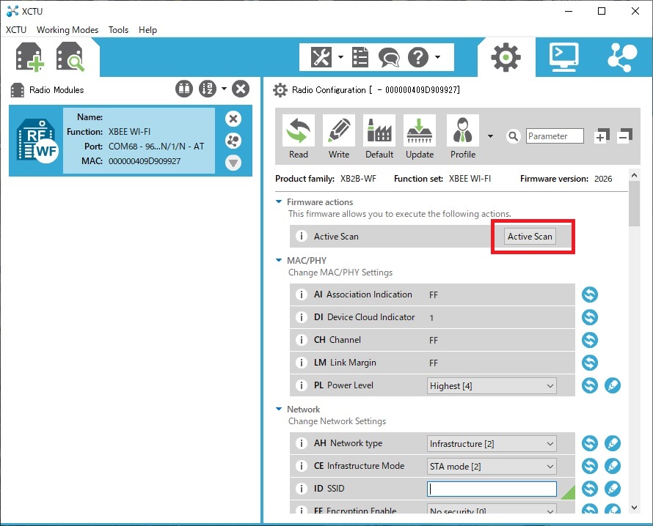Click the SSID text input field
Screen dimensions: 653x526
tap(492, 489)
